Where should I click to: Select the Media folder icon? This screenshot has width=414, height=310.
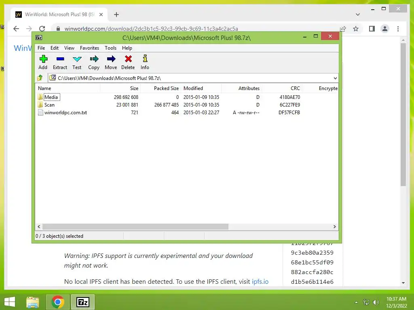tap(40, 97)
